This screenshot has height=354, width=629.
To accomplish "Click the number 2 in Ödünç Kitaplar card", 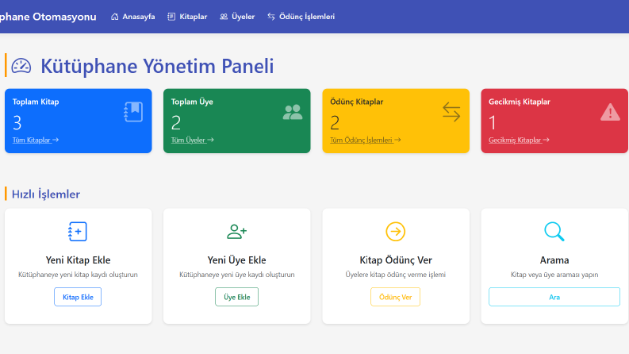I will coord(335,123).
